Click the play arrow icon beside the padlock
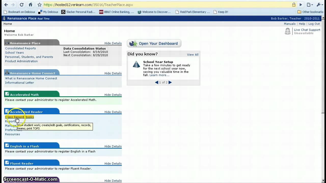This screenshot has height=183, width=326. click(301, 5)
